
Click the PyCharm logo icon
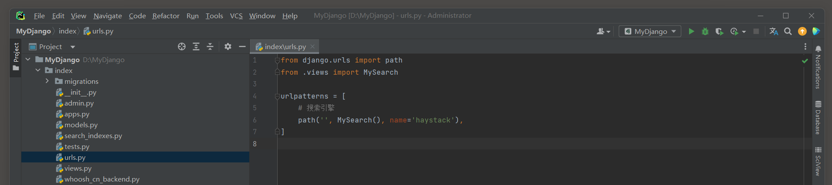[x=20, y=16]
